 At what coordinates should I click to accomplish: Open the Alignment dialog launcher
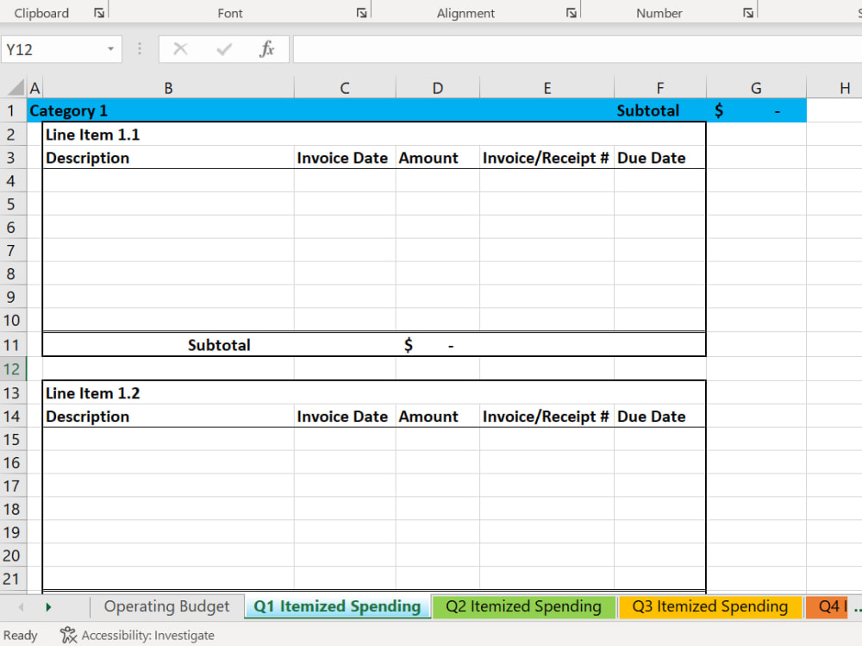click(x=571, y=12)
